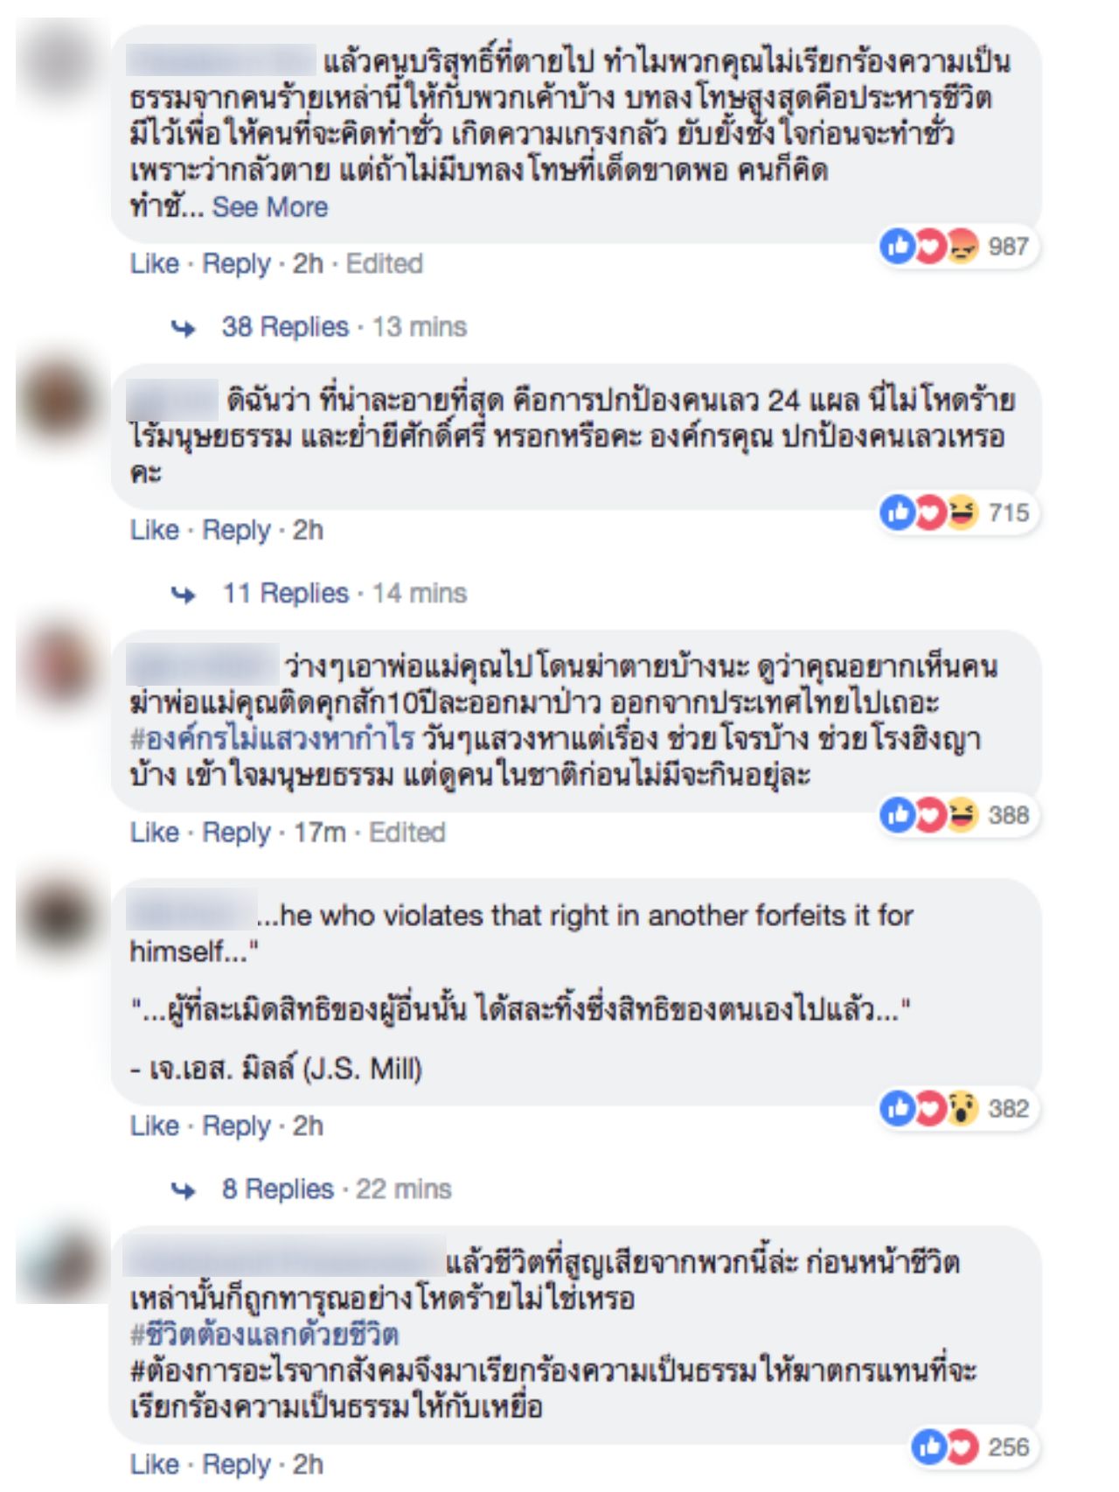Screen dimensions: 1119x1492
Task: Open hashtag #ชีวิตต้องแลกด้วยชีวิต
Action: (x=265, y=1335)
